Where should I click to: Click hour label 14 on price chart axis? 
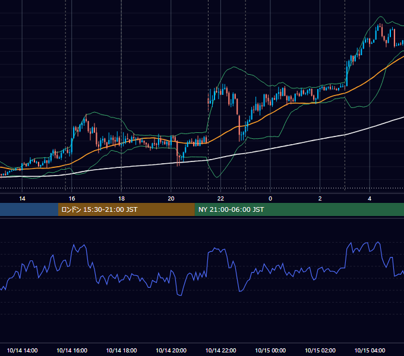point(22,199)
